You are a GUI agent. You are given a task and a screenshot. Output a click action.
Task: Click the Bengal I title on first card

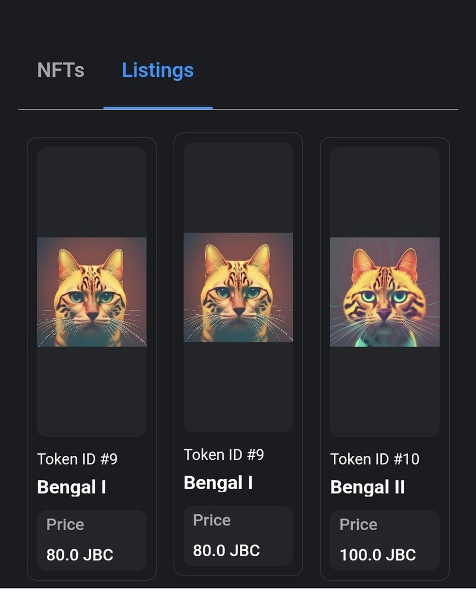pyautogui.click(x=72, y=487)
